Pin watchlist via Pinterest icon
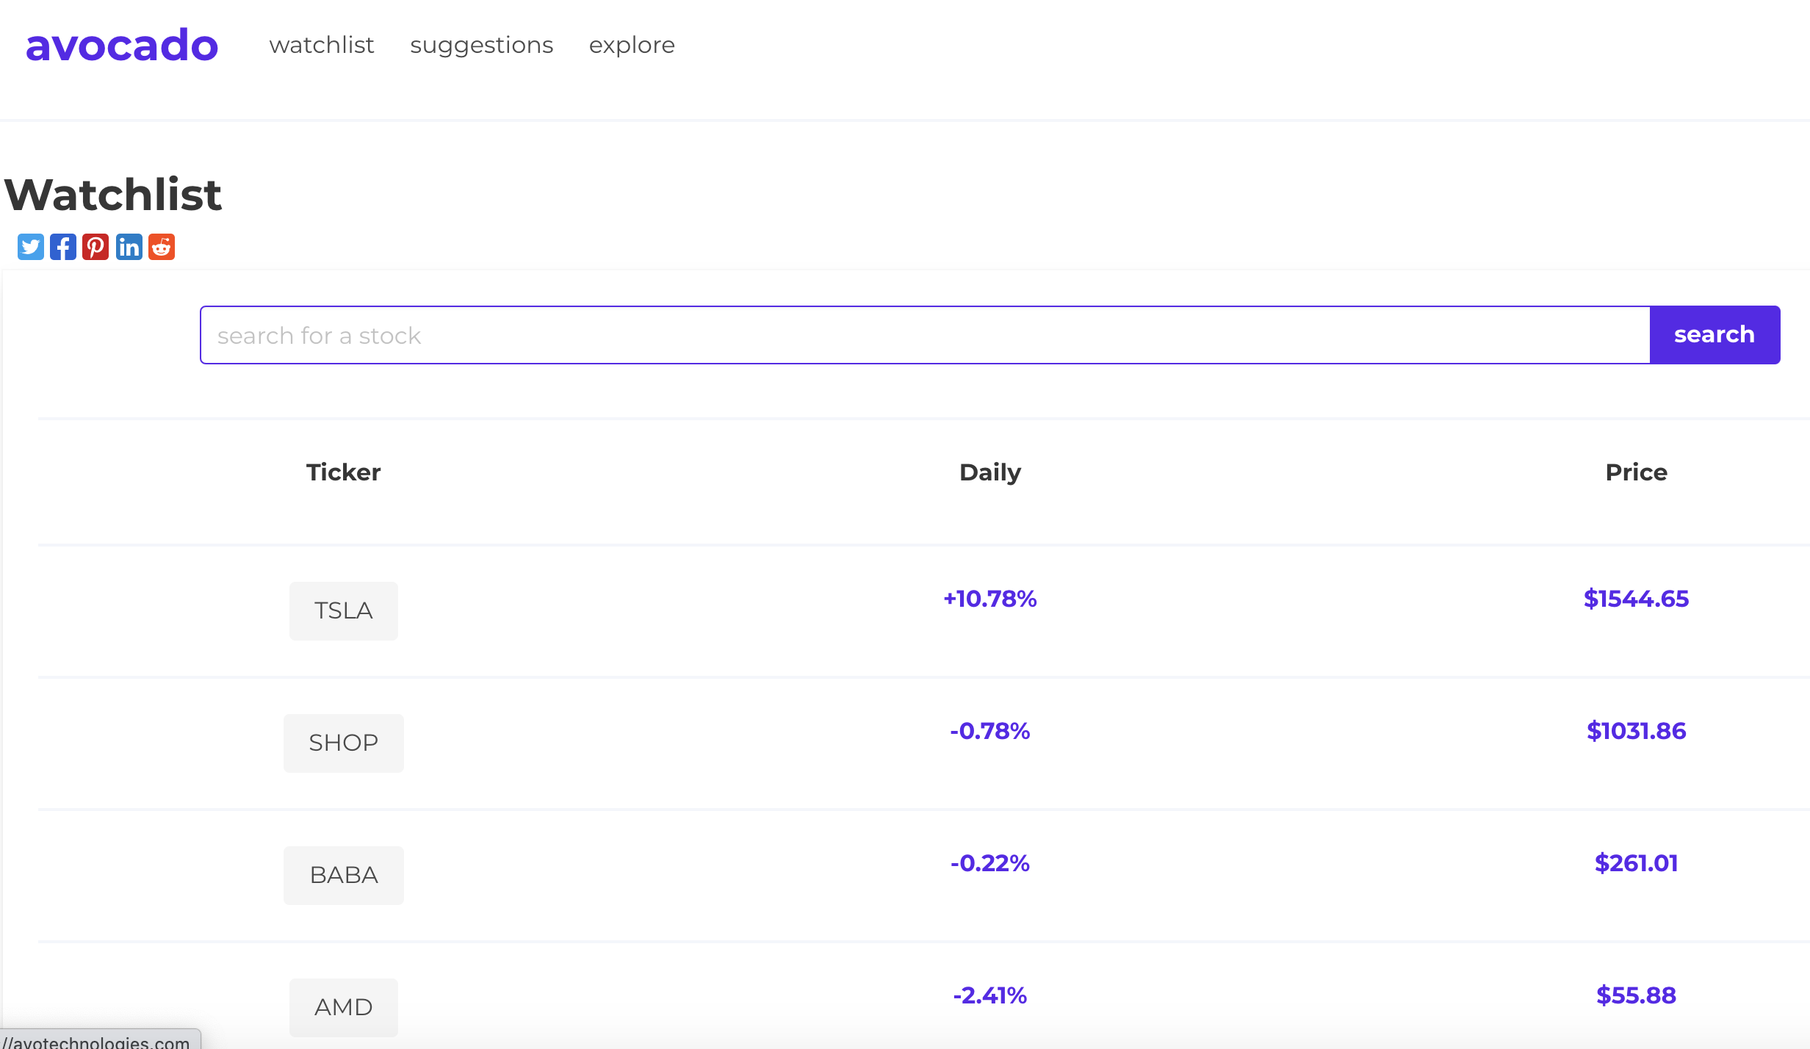 95,247
